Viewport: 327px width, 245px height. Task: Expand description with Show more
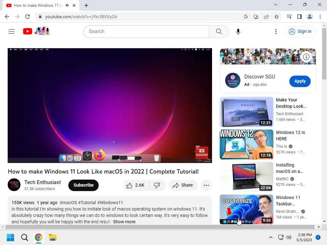[124, 222]
